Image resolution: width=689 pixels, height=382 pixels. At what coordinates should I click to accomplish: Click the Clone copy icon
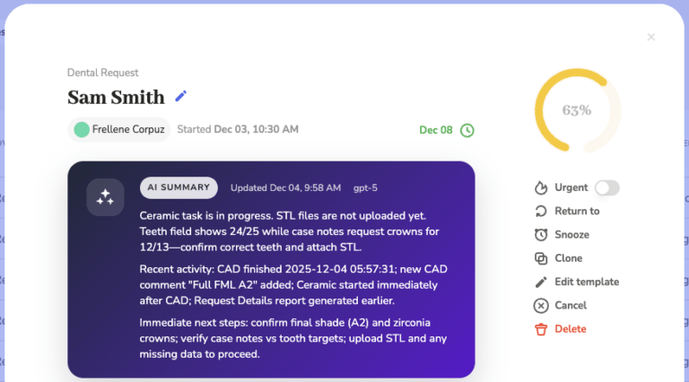coord(541,258)
